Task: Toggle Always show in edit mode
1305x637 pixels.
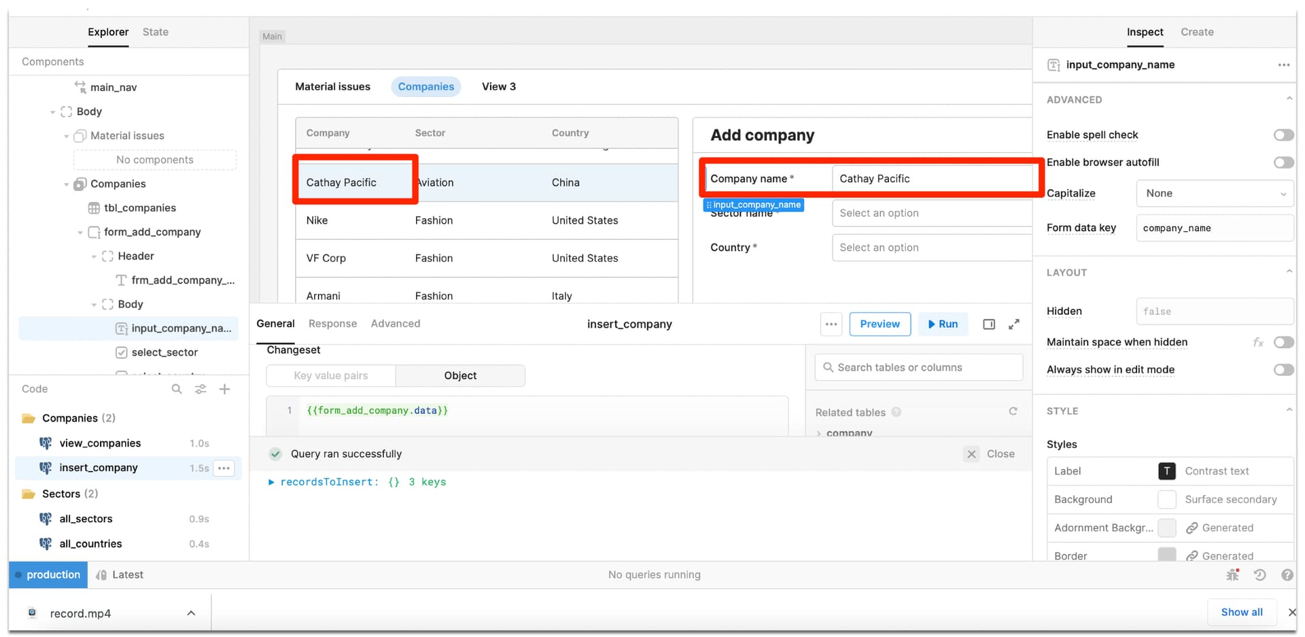Action: pos(1283,370)
